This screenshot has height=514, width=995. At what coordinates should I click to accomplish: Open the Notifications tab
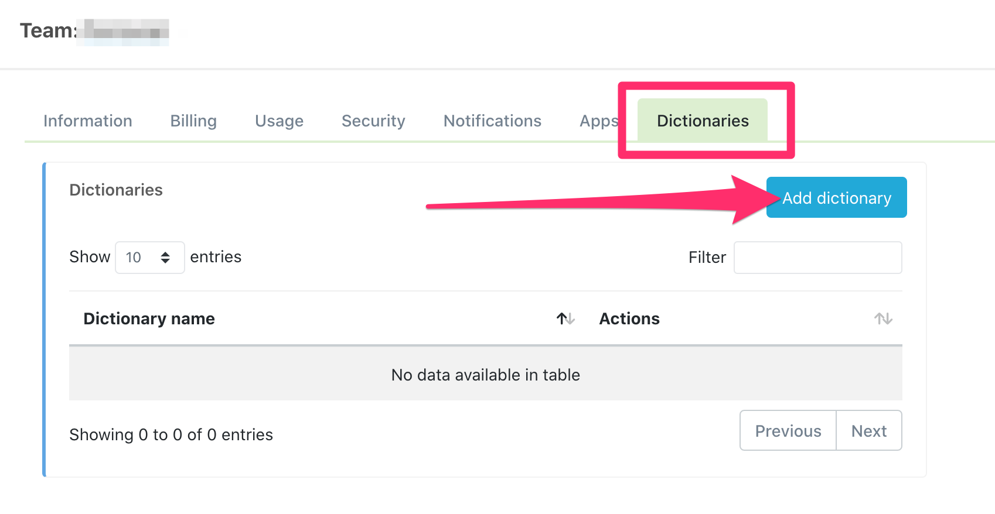(492, 121)
